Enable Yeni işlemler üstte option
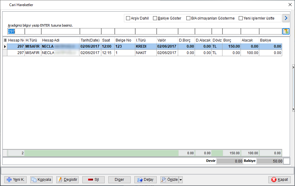Screen dimensions: 295x186 (241, 18)
